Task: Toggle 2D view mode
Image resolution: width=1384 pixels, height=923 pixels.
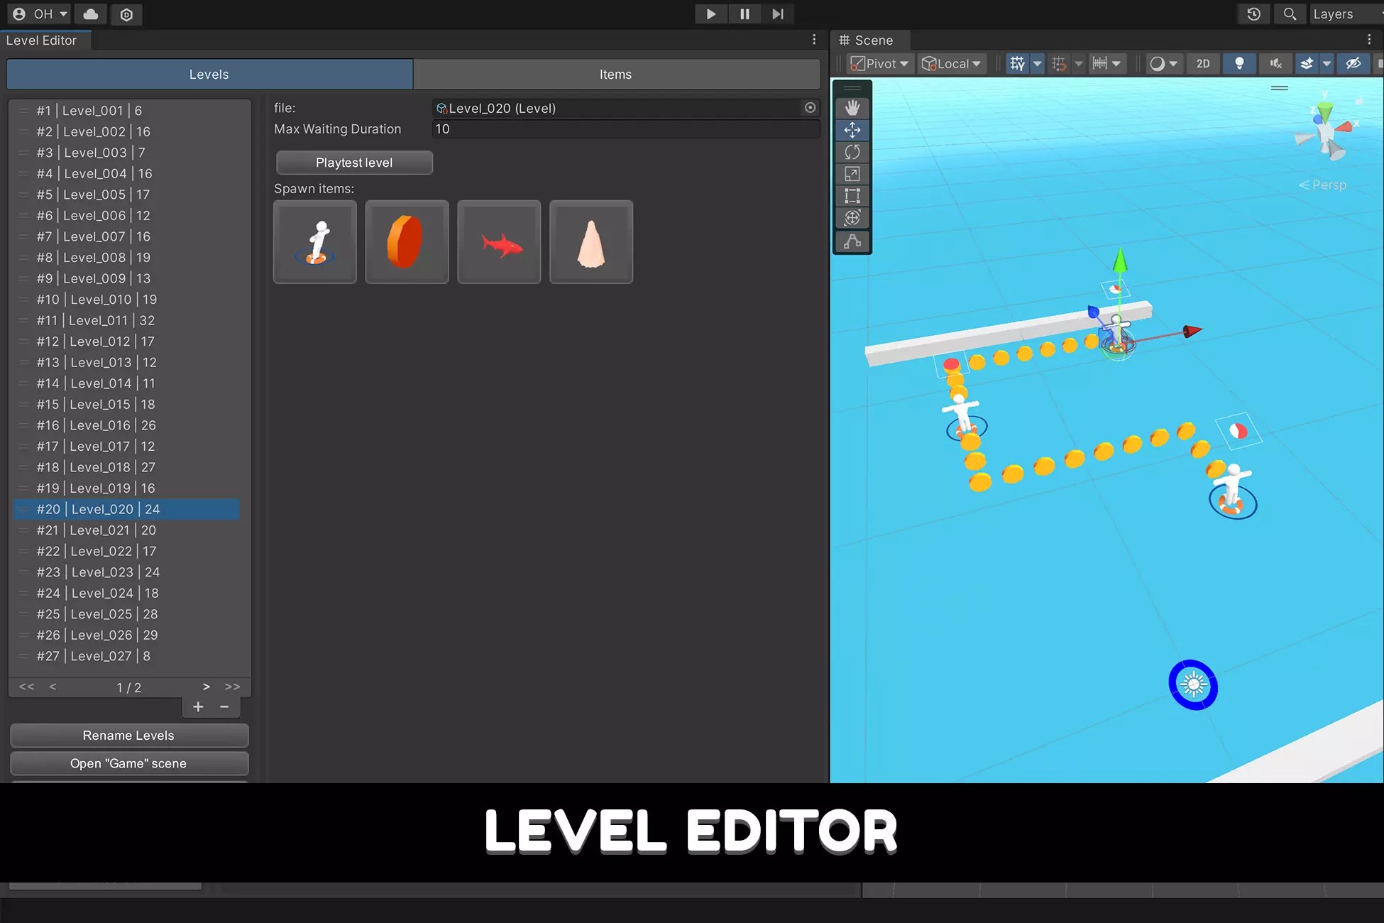Action: tap(1203, 64)
